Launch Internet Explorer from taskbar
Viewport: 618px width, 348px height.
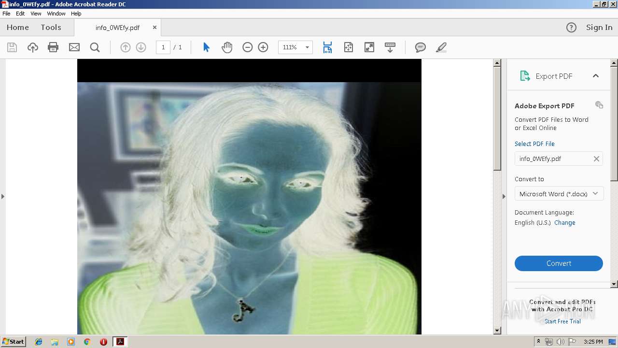click(x=39, y=342)
